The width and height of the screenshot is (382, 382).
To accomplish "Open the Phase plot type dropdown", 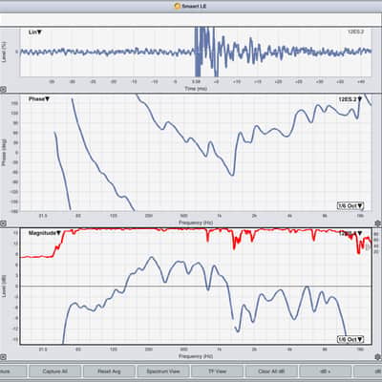I will pos(39,99).
